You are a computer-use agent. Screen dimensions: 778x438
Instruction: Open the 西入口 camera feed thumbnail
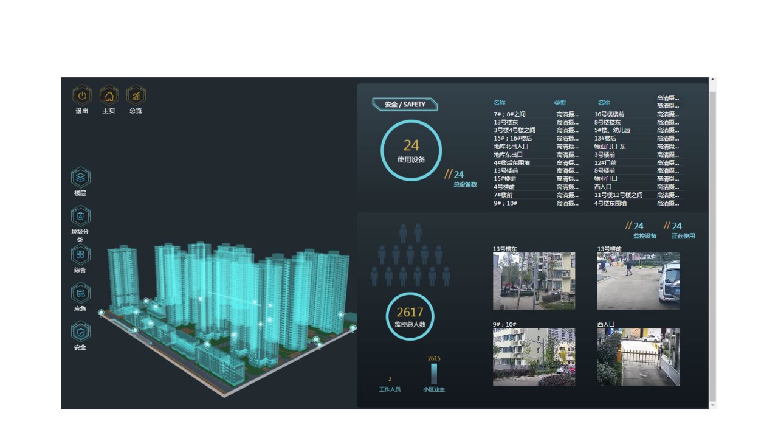pyautogui.click(x=638, y=357)
